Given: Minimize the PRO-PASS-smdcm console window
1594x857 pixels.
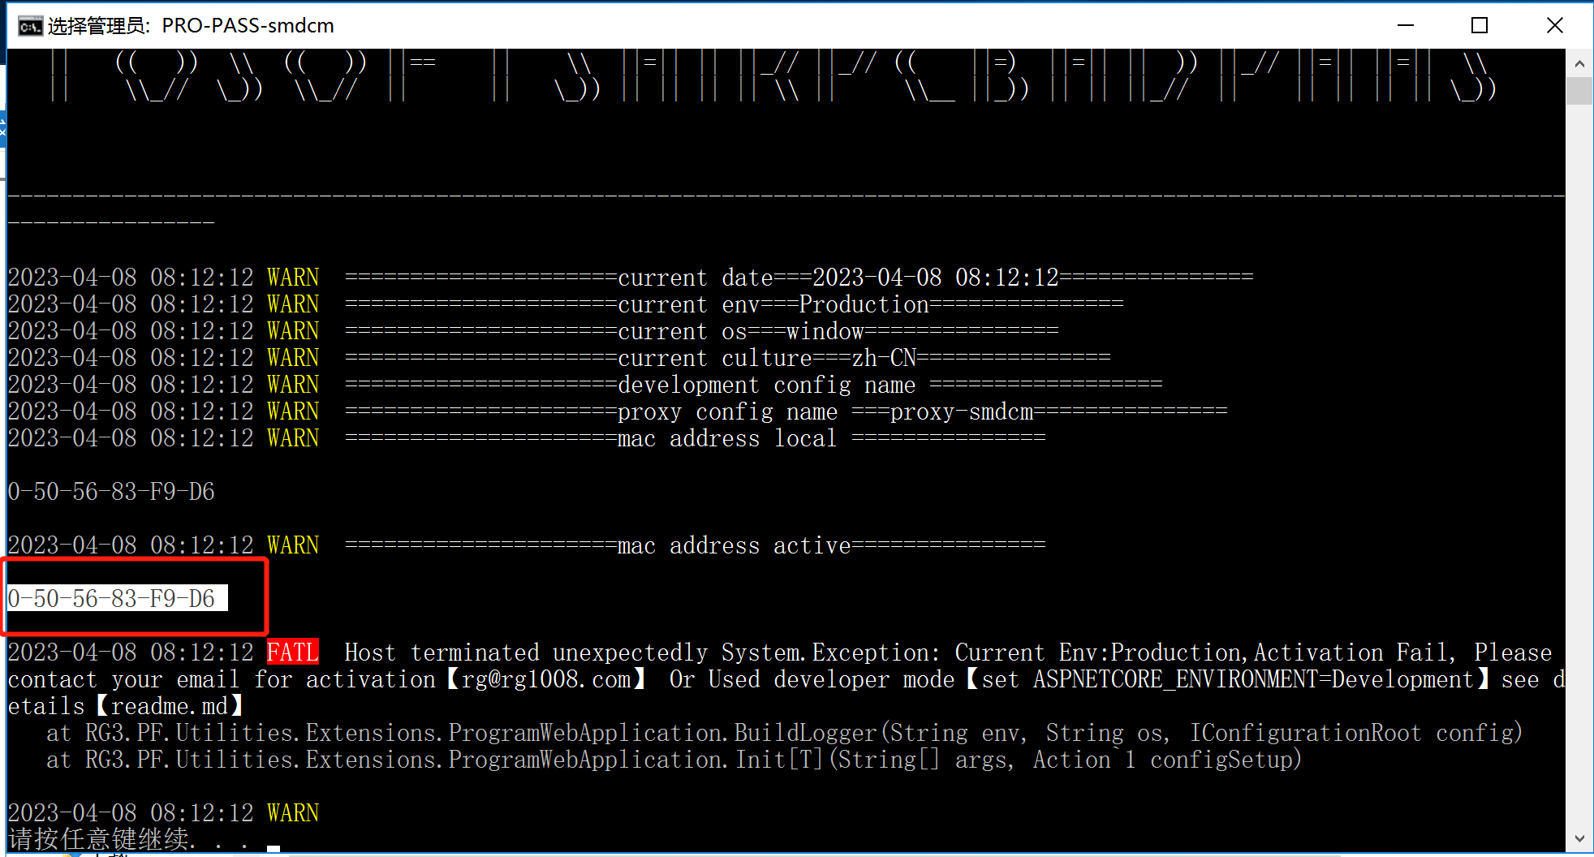Looking at the screenshot, I should point(1406,25).
